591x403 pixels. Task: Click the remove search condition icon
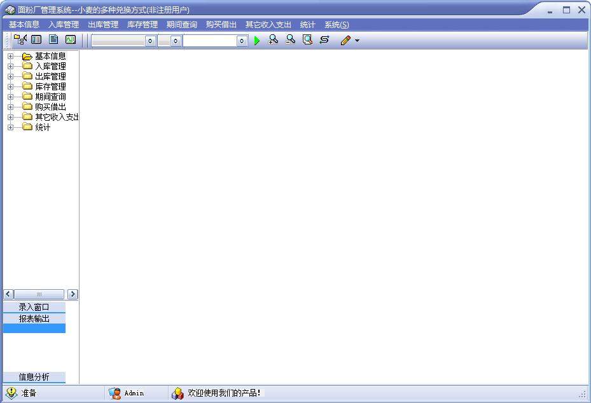(x=290, y=40)
